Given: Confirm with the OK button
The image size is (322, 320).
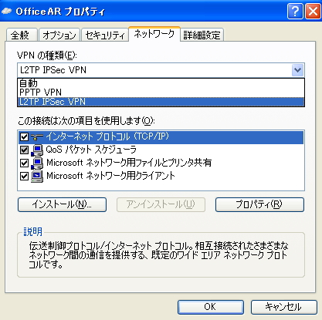Looking at the screenshot, I should [211, 307].
